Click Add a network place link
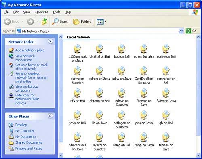The height and width of the screenshot is (159, 202). (30, 50)
